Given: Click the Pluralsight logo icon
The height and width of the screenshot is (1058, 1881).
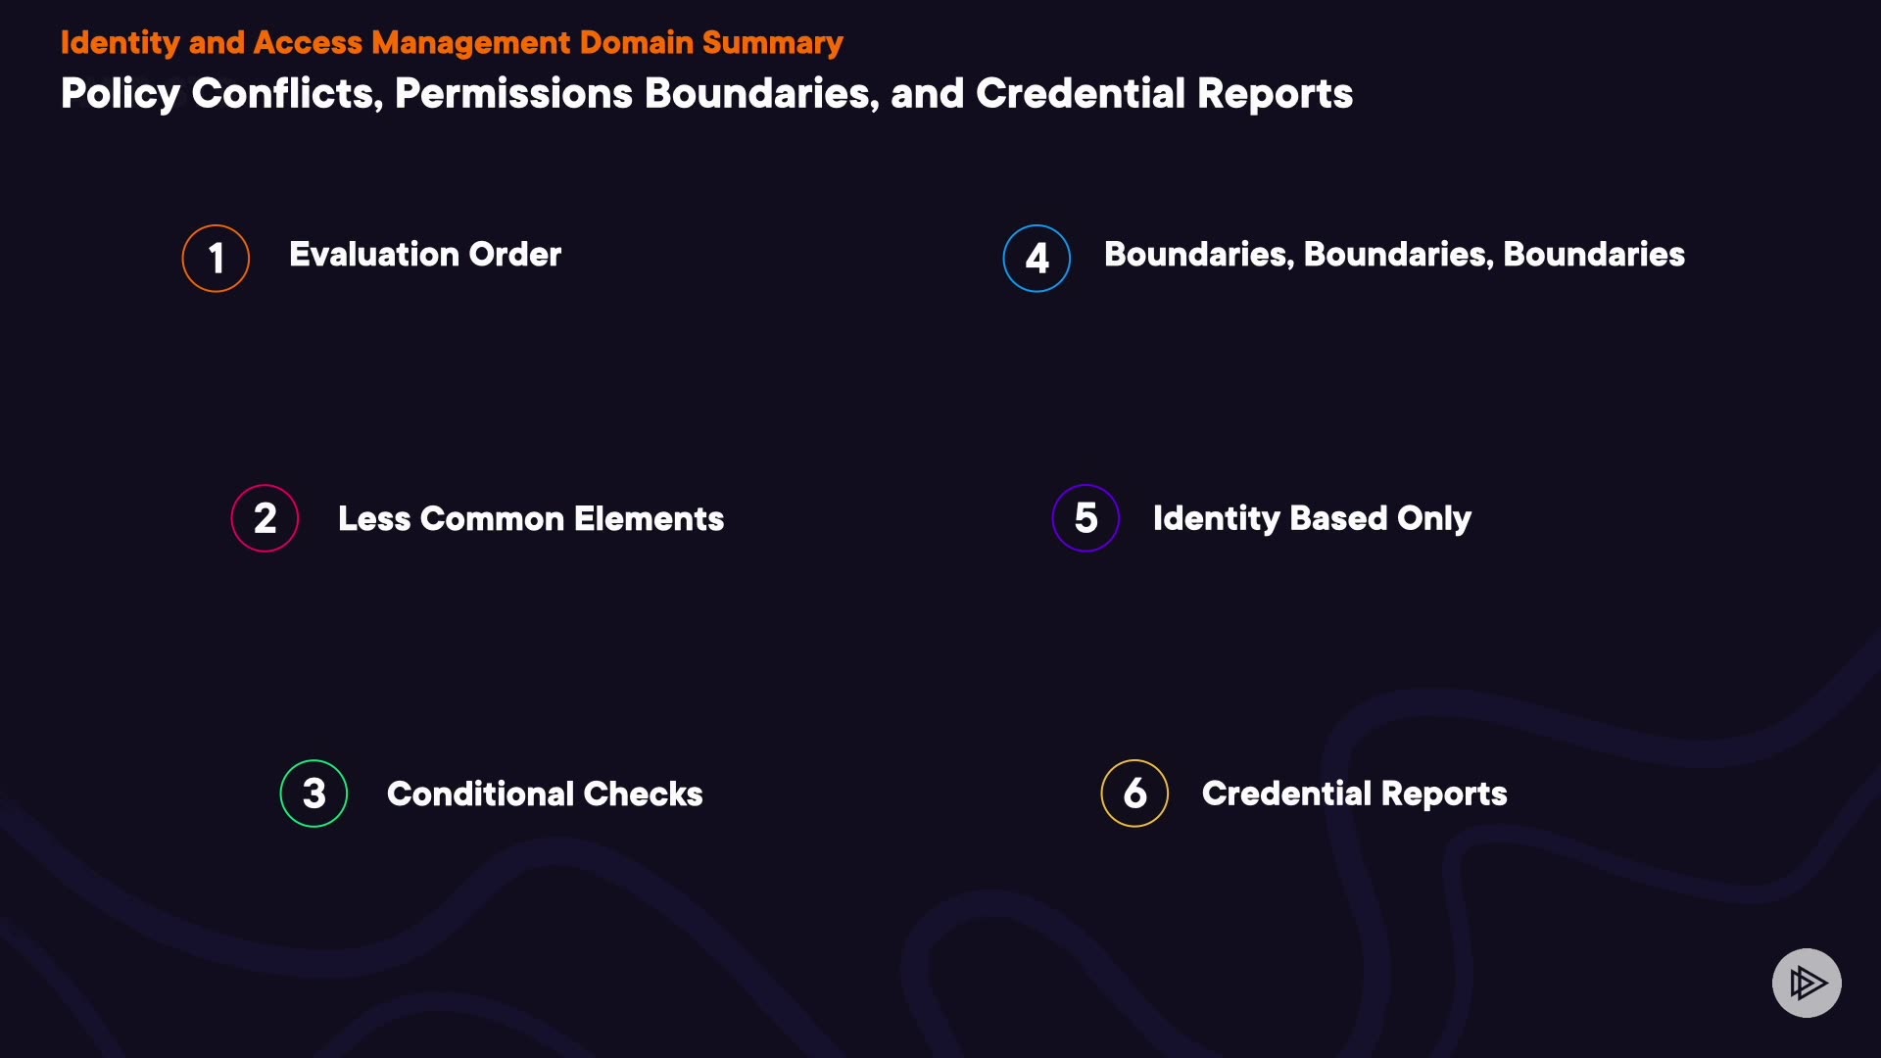Looking at the screenshot, I should [1807, 983].
